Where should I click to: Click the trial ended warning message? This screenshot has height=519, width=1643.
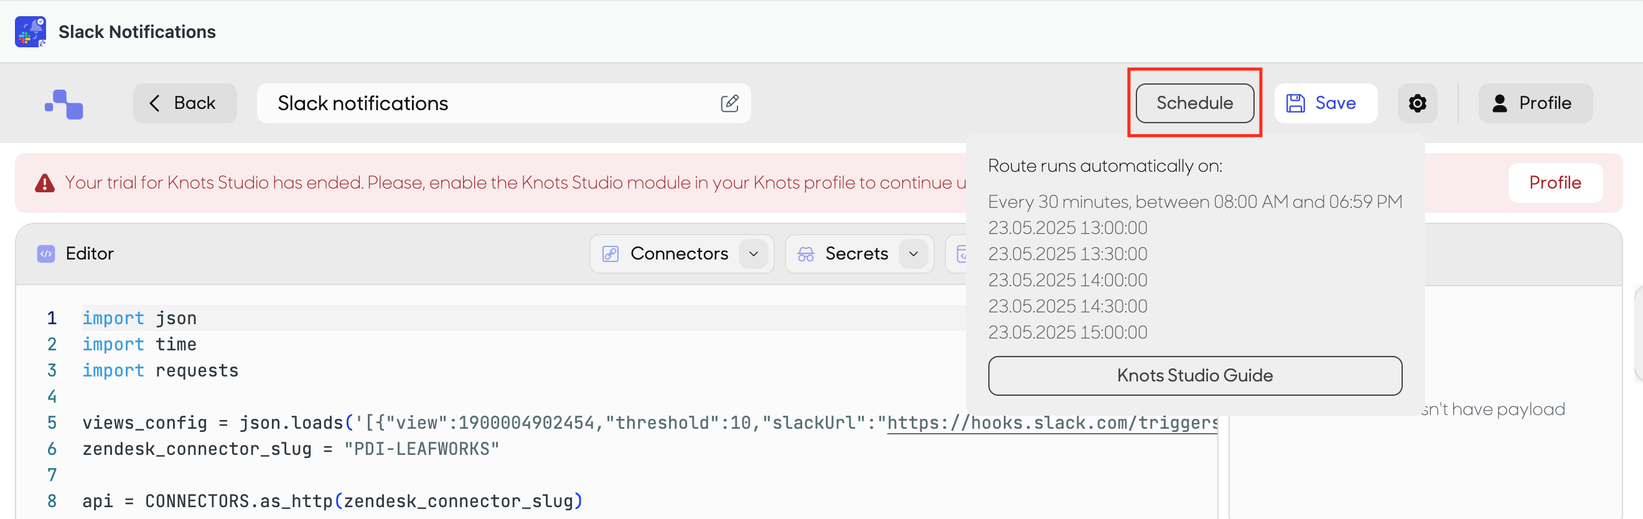(x=515, y=183)
